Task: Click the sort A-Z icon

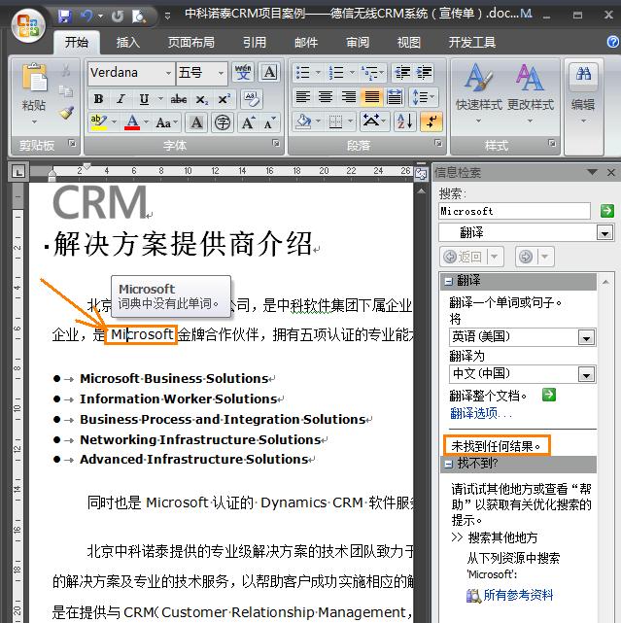Action: coord(405,121)
